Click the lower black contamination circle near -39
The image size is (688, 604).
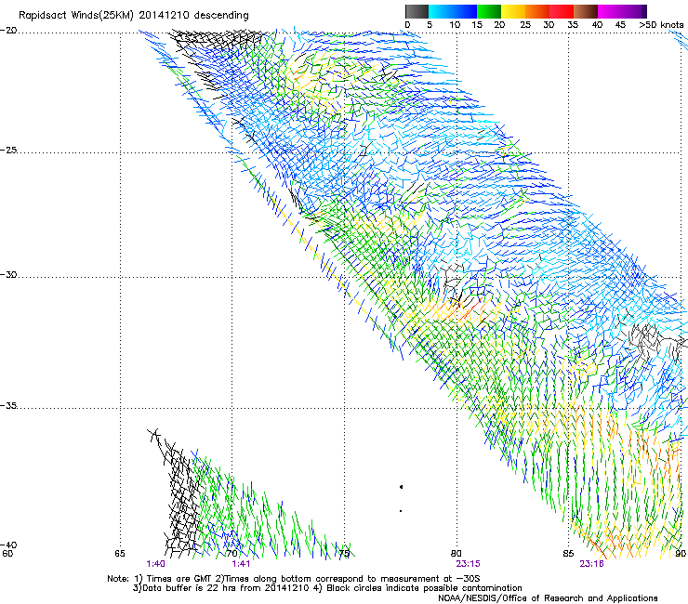(401, 511)
